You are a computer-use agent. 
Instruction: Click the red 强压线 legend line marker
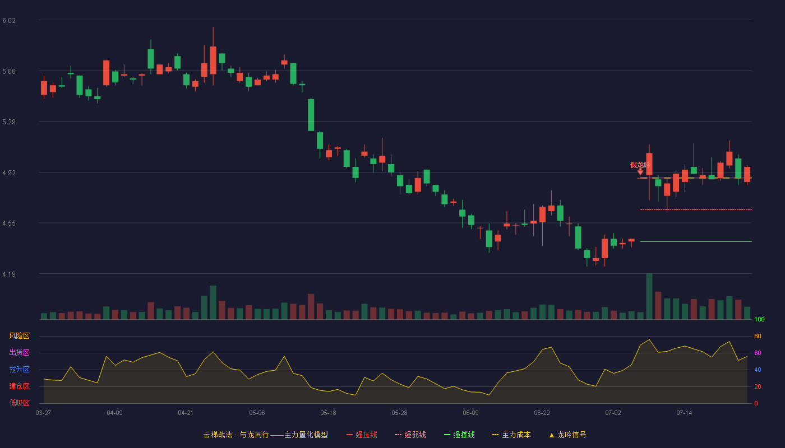[x=350, y=435]
